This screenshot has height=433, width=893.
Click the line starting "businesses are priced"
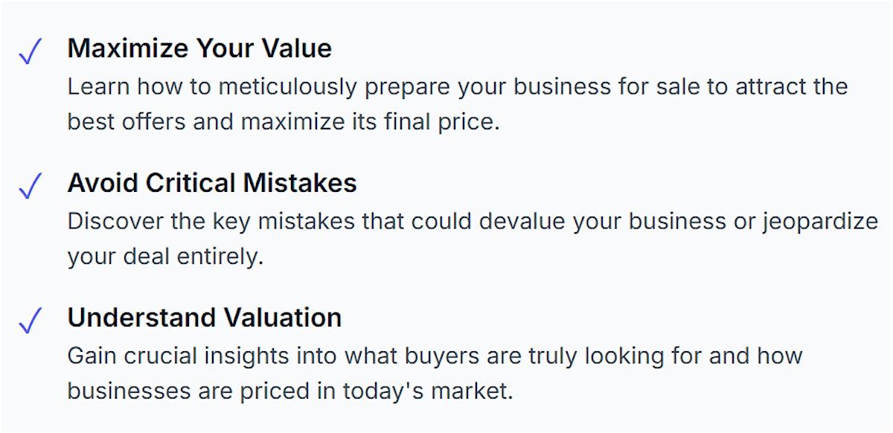[x=290, y=390]
